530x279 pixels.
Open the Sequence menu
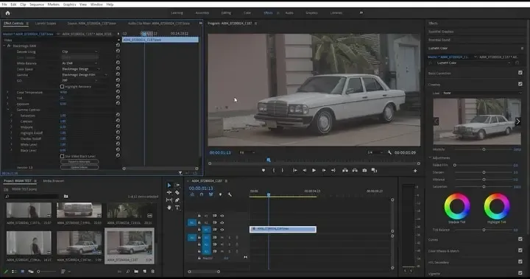(x=37, y=4)
